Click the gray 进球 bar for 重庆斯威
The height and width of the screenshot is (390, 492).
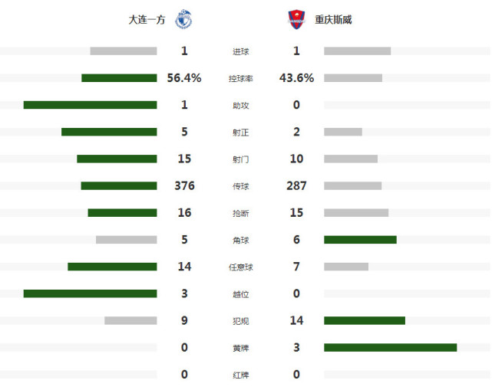click(358, 51)
